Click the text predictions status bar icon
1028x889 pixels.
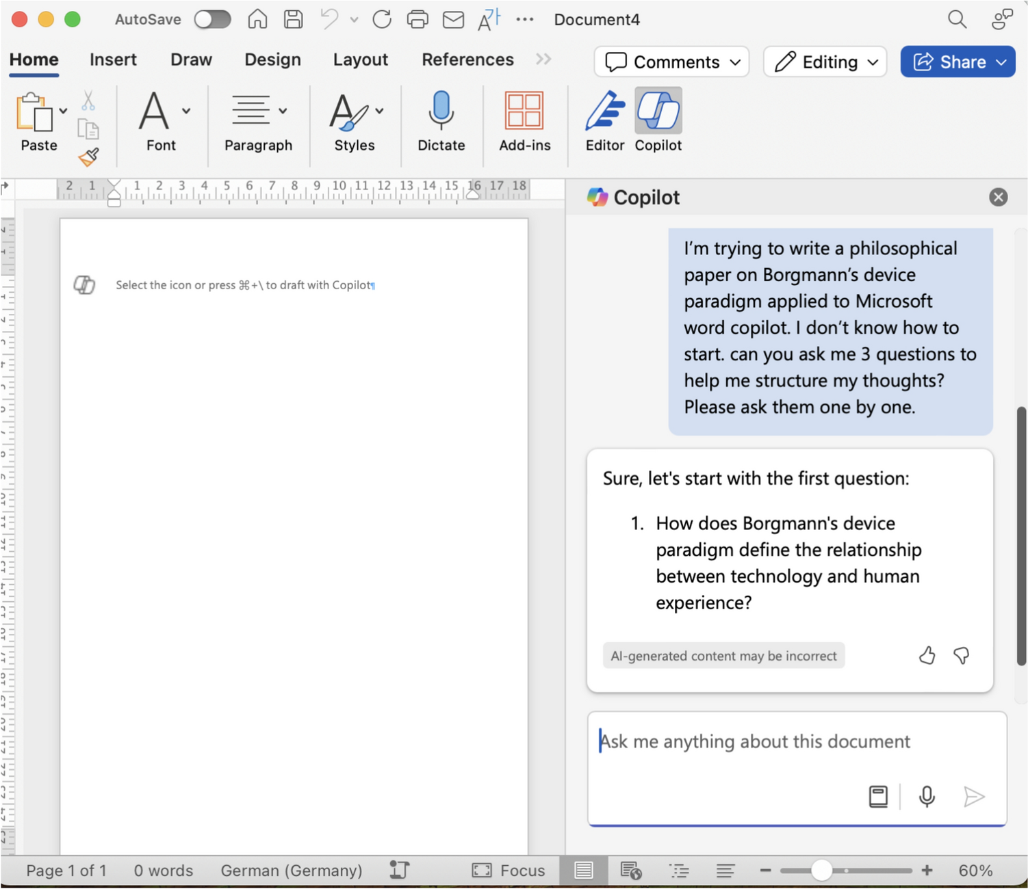pos(399,870)
